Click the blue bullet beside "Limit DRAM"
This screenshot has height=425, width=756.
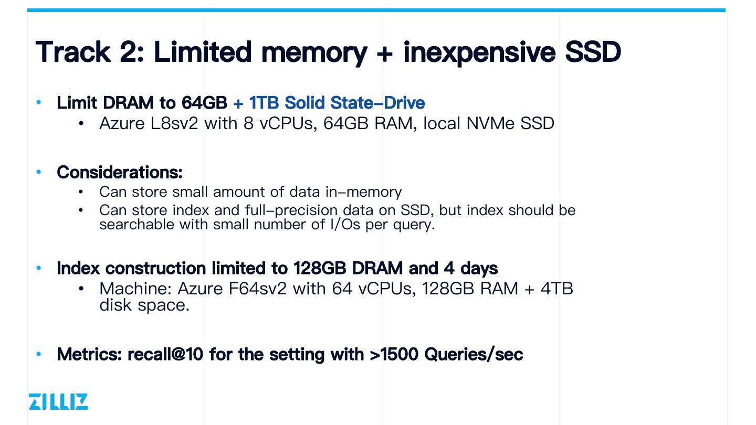pyautogui.click(x=39, y=102)
